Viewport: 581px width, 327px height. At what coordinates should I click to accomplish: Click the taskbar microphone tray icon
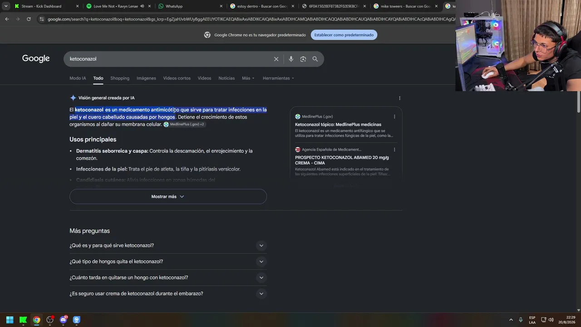(521, 320)
